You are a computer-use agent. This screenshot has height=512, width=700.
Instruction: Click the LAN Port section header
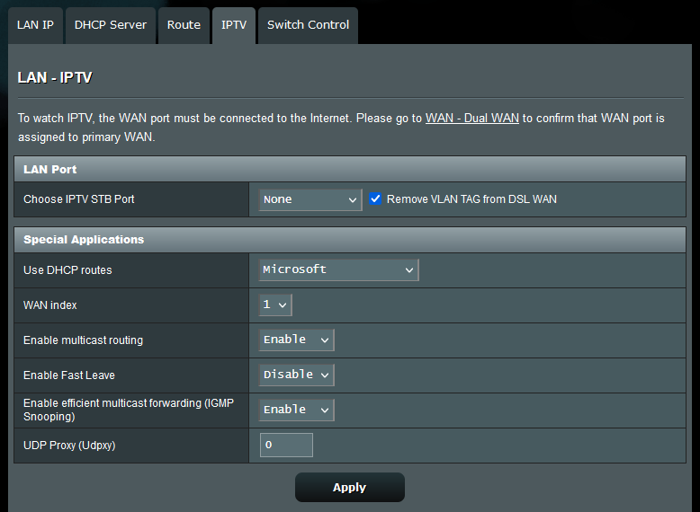click(50, 169)
